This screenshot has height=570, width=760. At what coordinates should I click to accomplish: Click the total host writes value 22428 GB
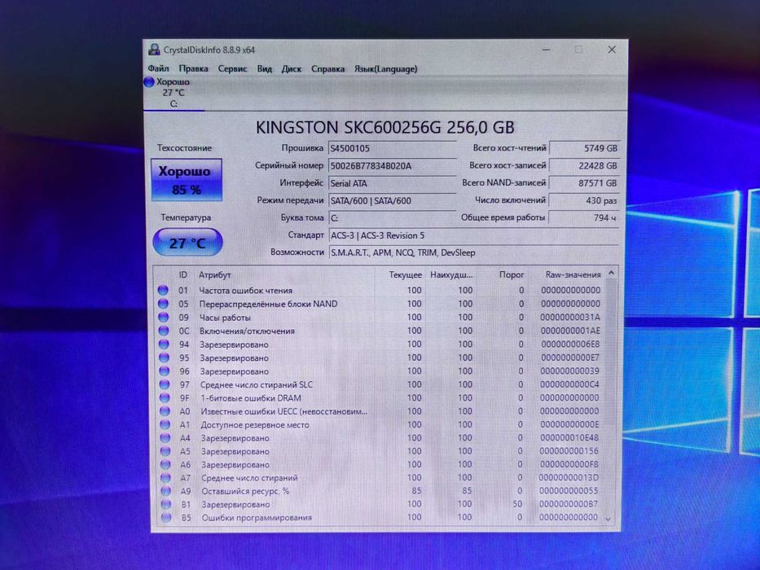[x=584, y=166]
